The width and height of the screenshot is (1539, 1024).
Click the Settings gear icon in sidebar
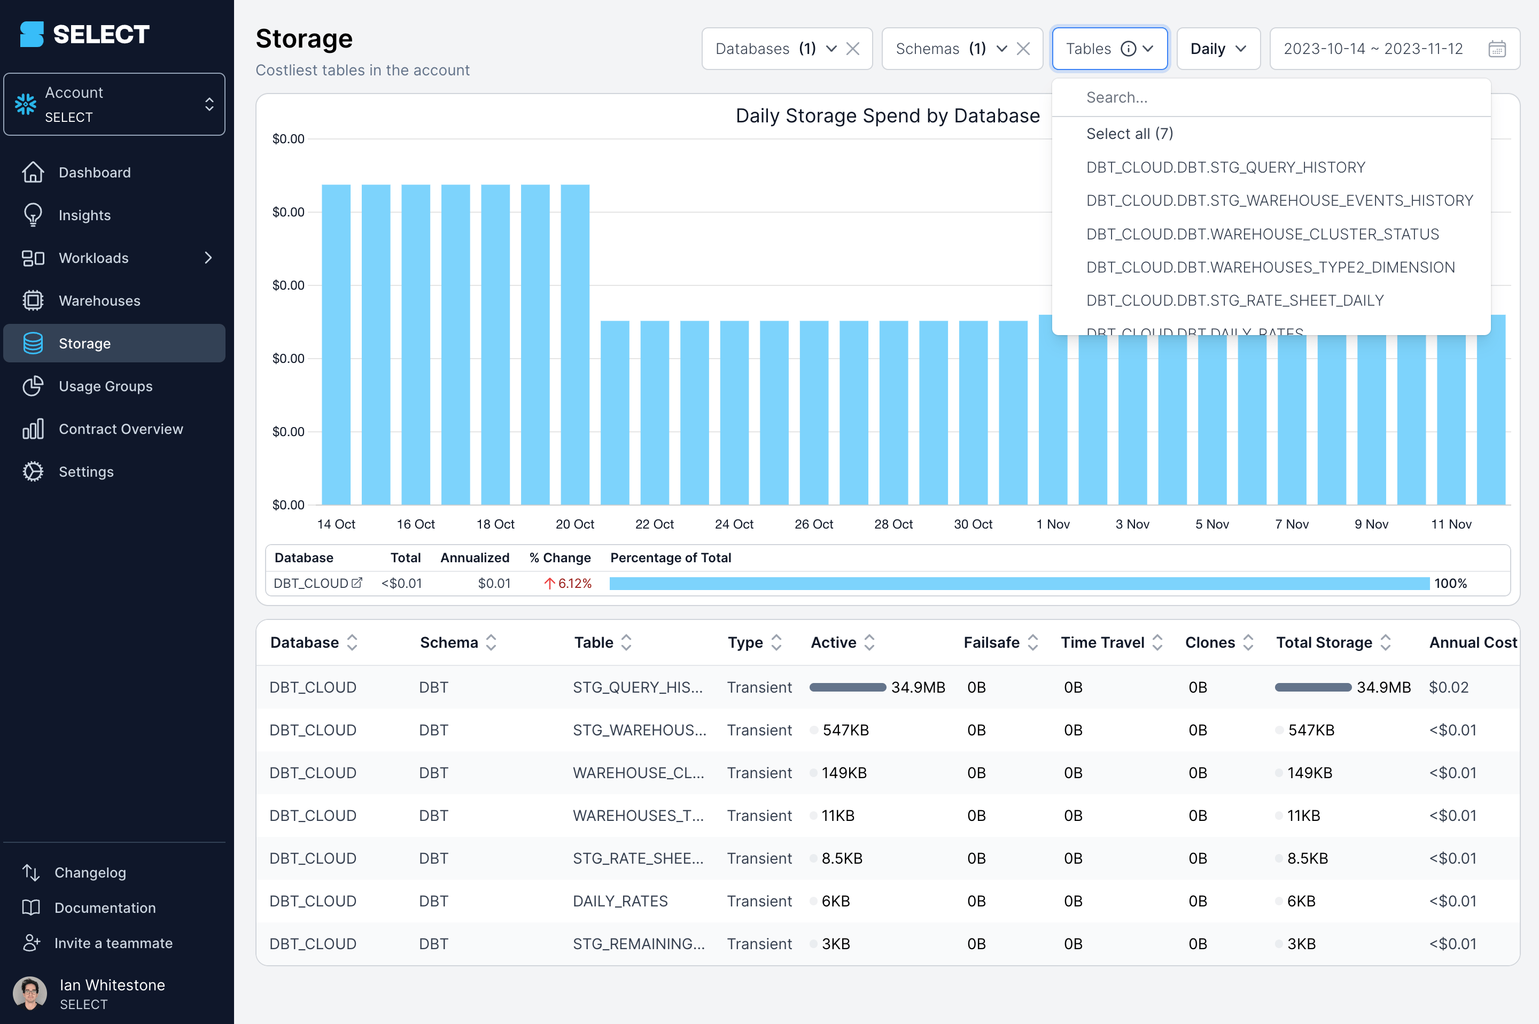[33, 471]
